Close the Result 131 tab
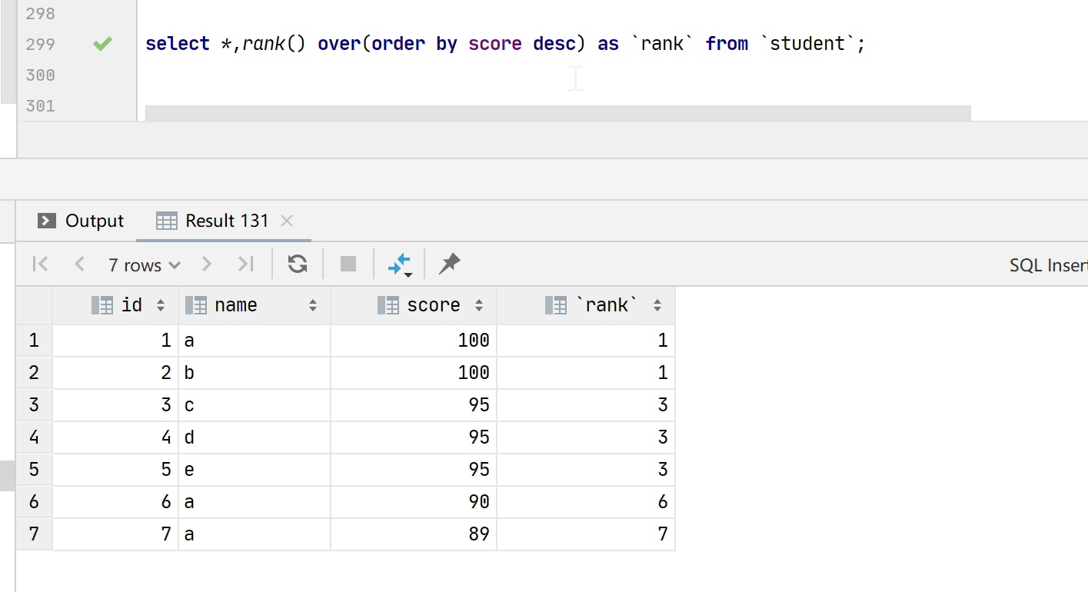 [x=287, y=221]
